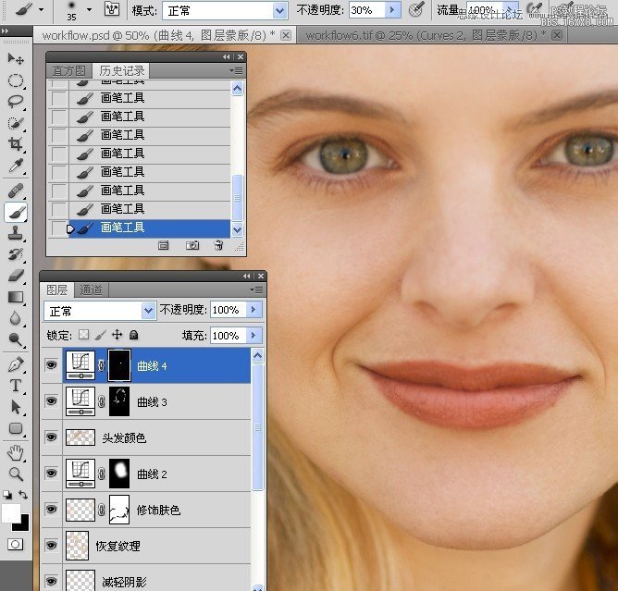The width and height of the screenshot is (618, 591).
Task: Open the brush preset picker arrow
Action: pyautogui.click(x=90, y=9)
